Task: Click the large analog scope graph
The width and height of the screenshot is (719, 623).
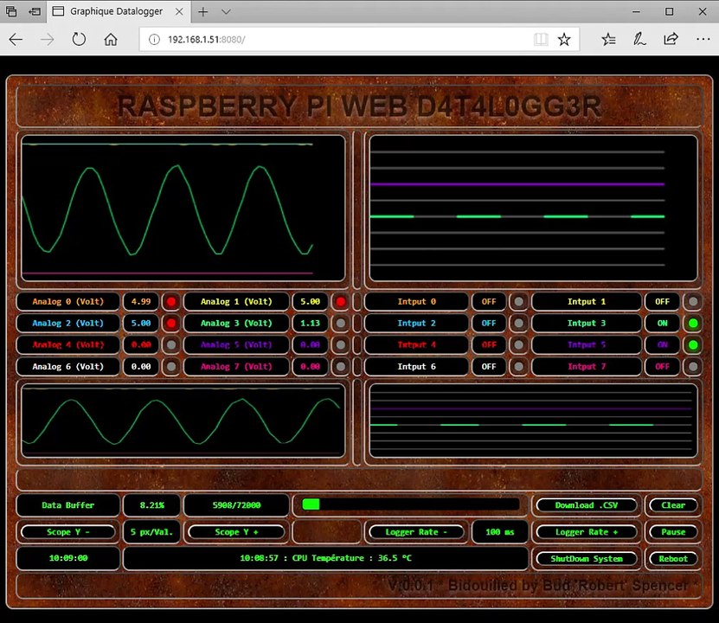Action: click(x=183, y=208)
